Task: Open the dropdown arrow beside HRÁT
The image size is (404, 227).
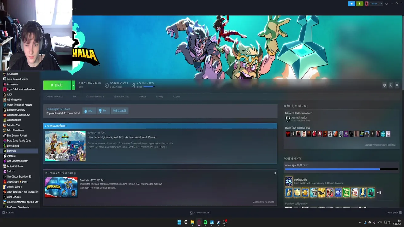Action: coord(73,85)
